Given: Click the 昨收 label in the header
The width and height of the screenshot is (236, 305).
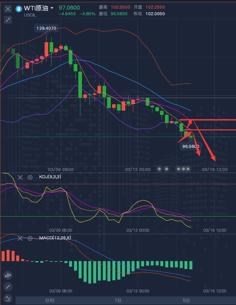Looking at the screenshot, I should (x=138, y=14).
